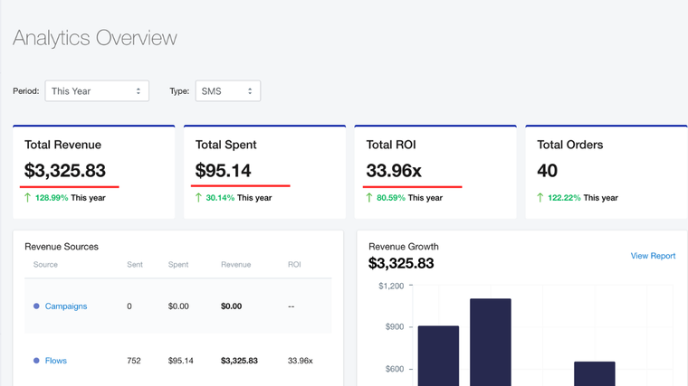Click View Report link in Revenue Growth
This screenshot has height=386, width=688.
click(x=653, y=256)
